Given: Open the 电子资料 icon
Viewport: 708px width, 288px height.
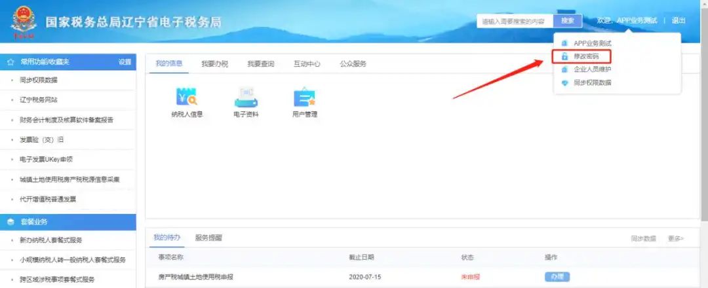Looking at the screenshot, I should coord(246,96).
